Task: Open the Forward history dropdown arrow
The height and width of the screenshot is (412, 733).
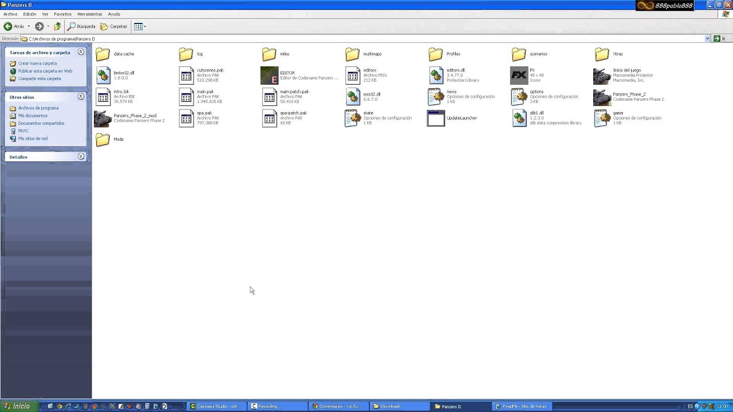Action: tap(48, 26)
